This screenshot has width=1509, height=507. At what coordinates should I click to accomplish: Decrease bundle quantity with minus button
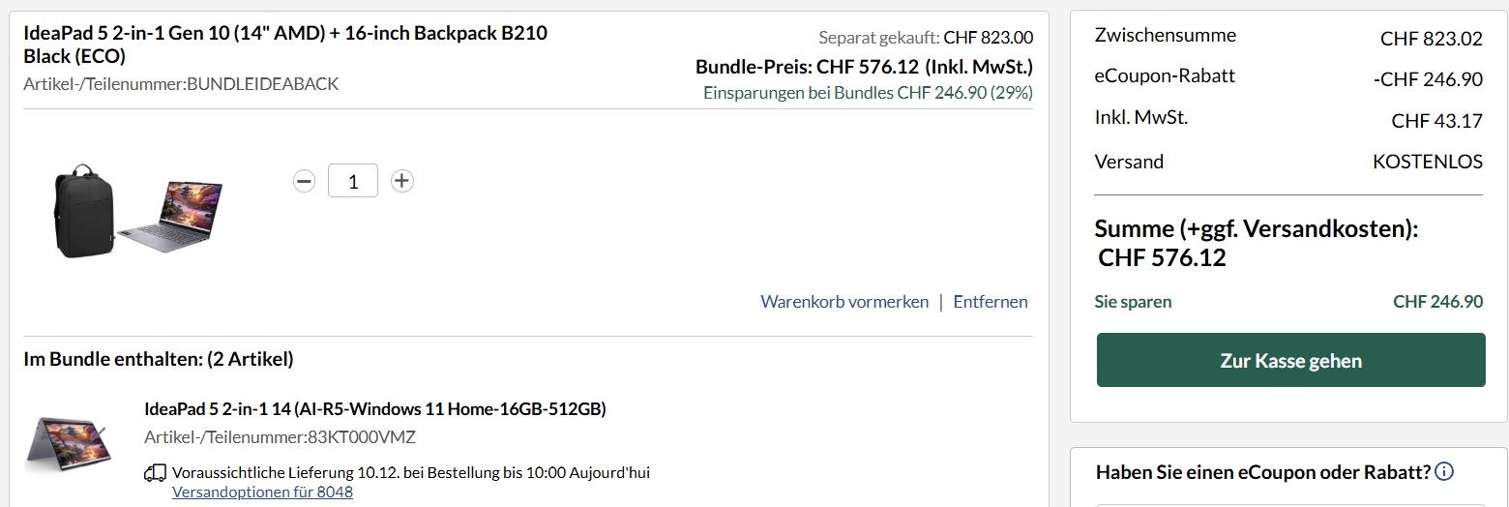point(305,181)
